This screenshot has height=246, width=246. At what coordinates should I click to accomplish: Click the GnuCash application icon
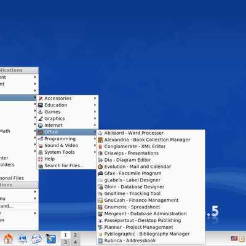point(100,200)
